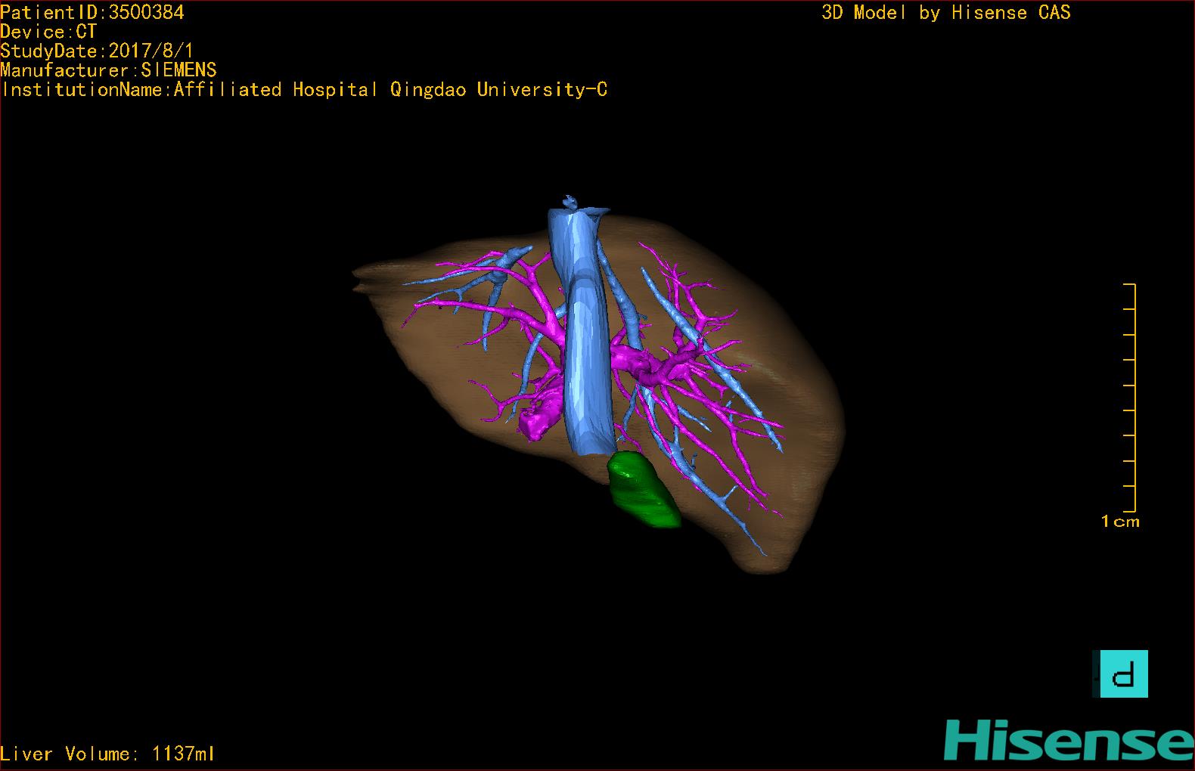The height and width of the screenshot is (771, 1195).
Task: Select the PatientID:3500384 text overlay
Action: pos(92,12)
